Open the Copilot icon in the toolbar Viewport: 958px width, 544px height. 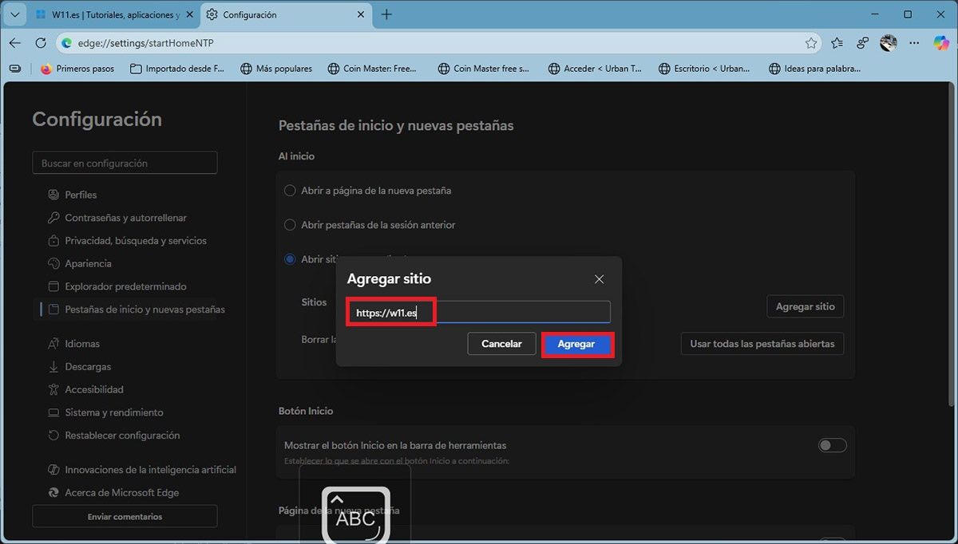[x=941, y=43]
